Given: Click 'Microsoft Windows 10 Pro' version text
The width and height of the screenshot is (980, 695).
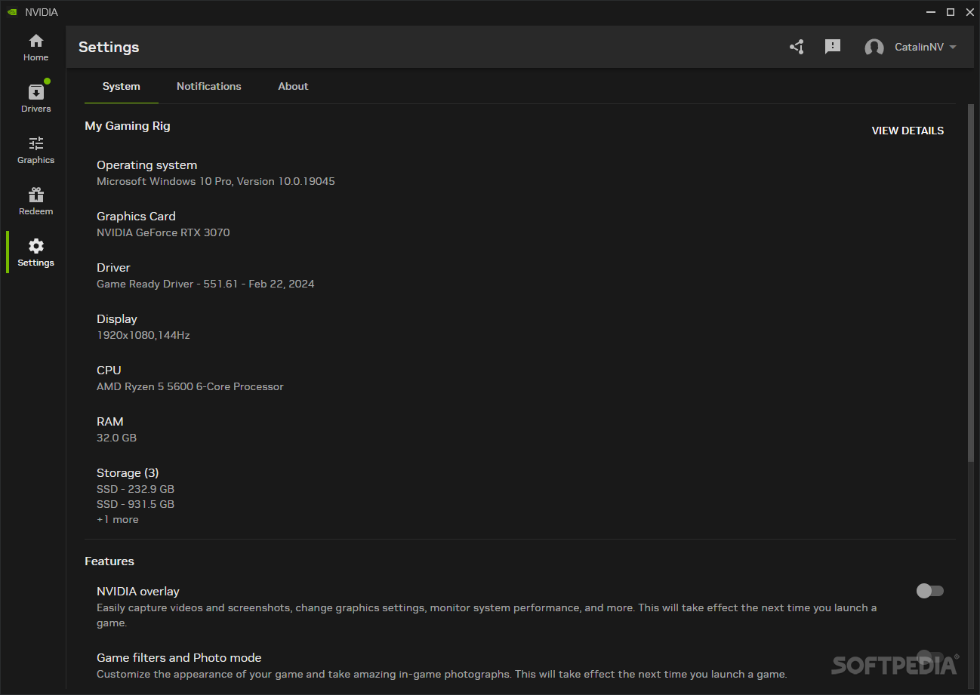Looking at the screenshot, I should [x=216, y=181].
